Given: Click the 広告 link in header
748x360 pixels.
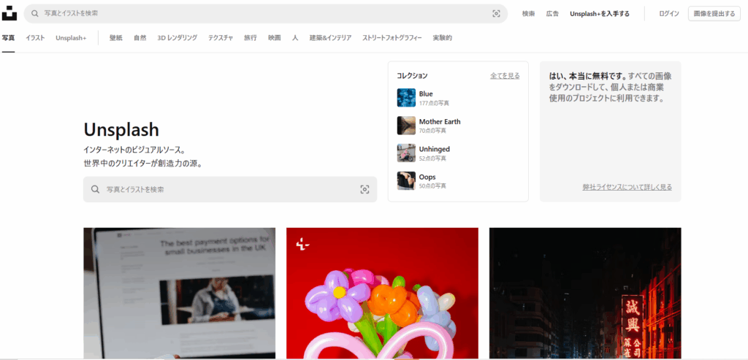Looking at the screenshot, I should 552,14.
